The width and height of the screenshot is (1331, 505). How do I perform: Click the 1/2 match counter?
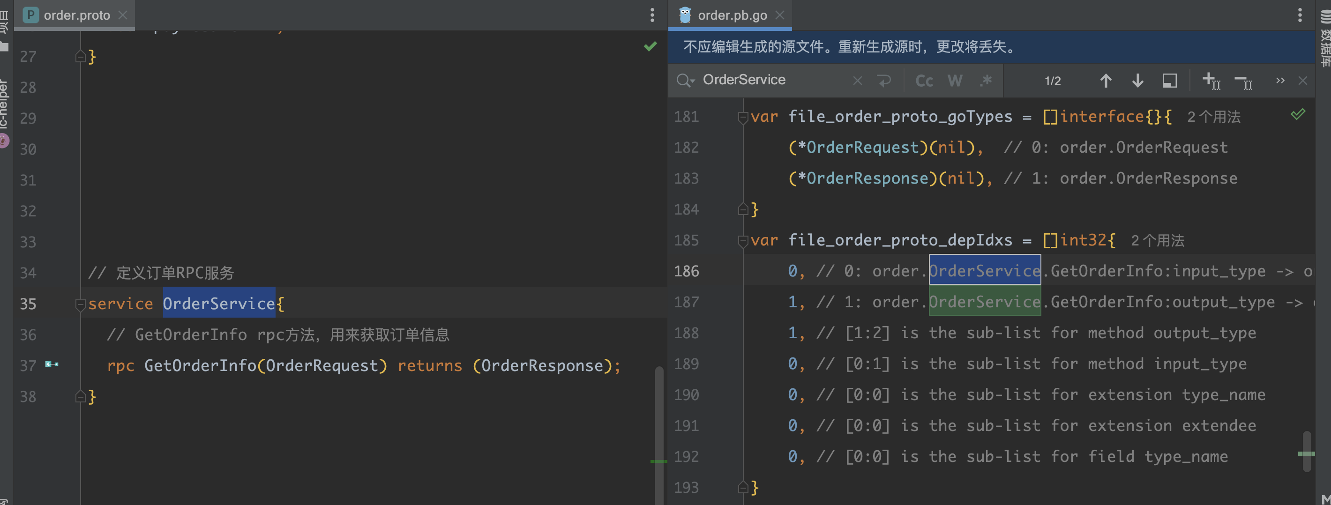tap(1053, 81)
